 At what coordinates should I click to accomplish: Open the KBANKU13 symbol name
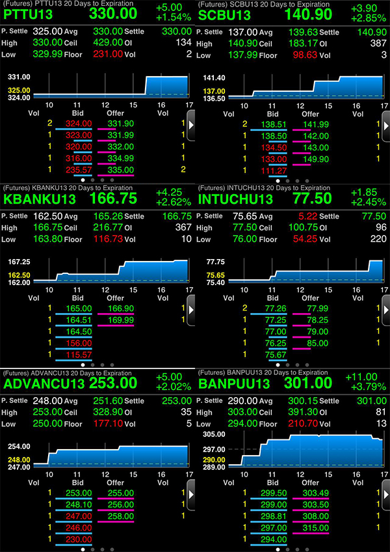tap(39, 199)
